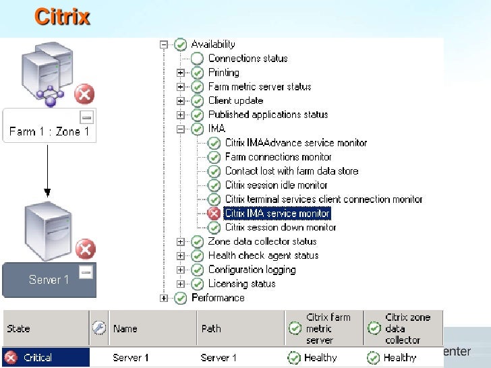Select Citrix IMAAdvance service monitor item

tap(296, 143)
